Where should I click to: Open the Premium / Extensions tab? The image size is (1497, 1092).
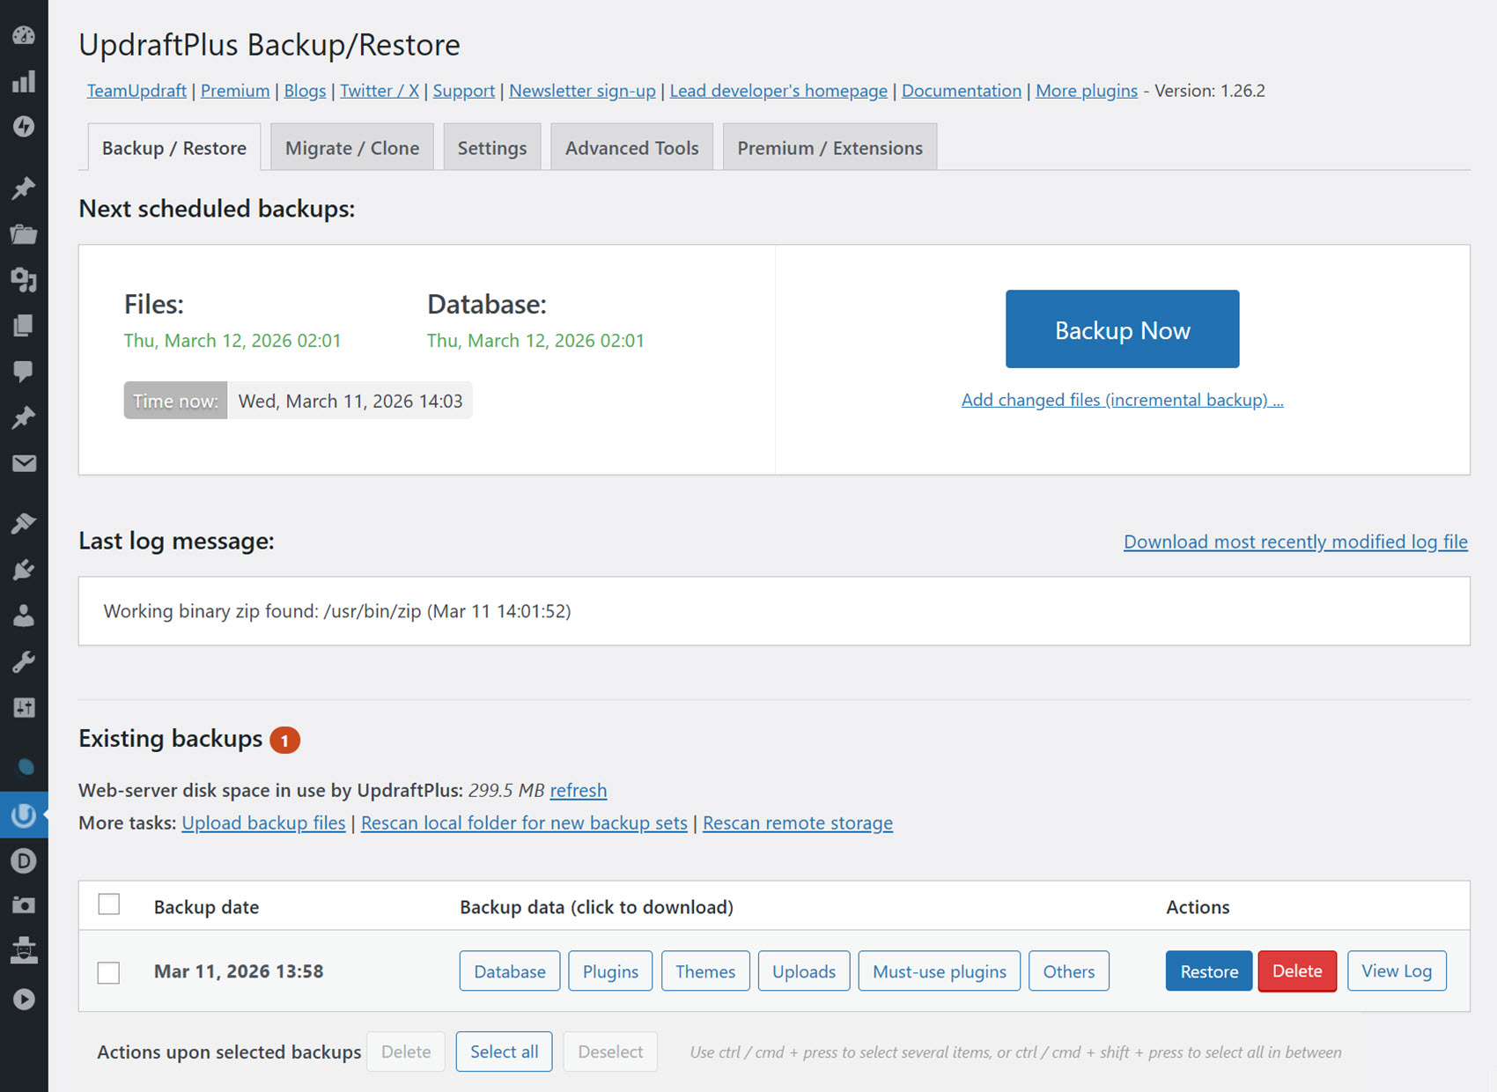point(830,148)
